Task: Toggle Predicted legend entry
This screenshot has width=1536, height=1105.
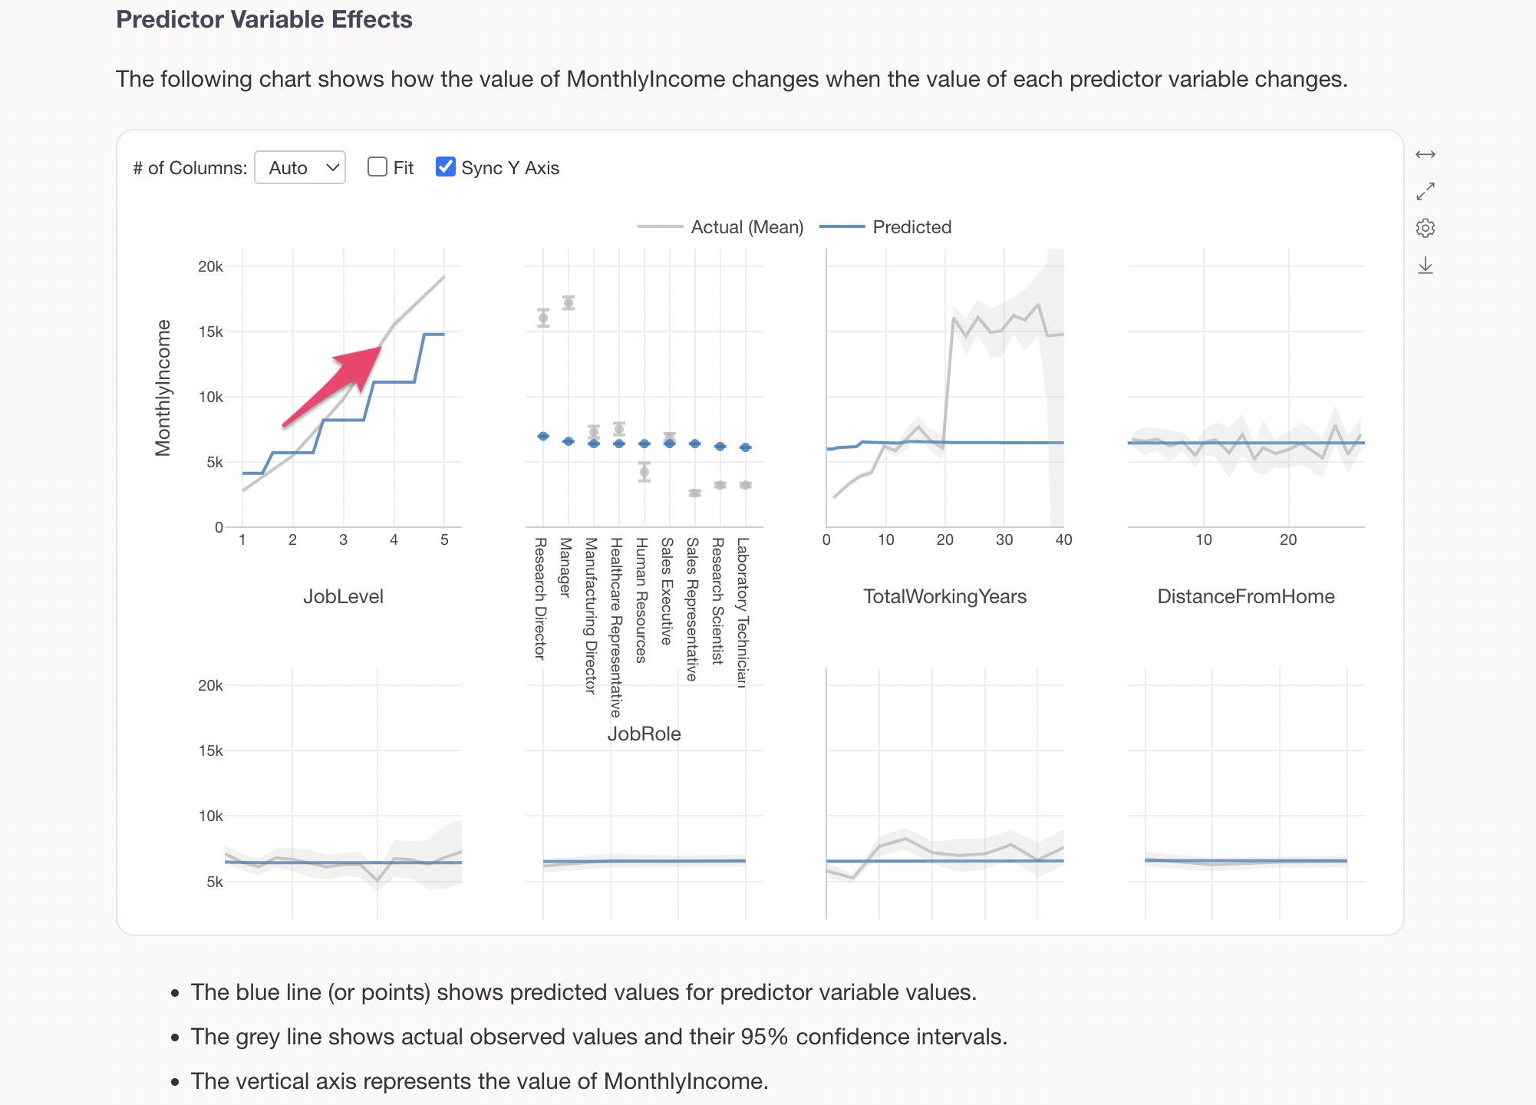Action: point(911,227)
